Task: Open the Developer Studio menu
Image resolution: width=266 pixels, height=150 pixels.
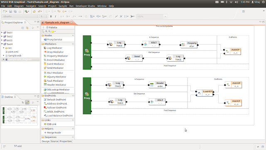Action: pos(85,6)
